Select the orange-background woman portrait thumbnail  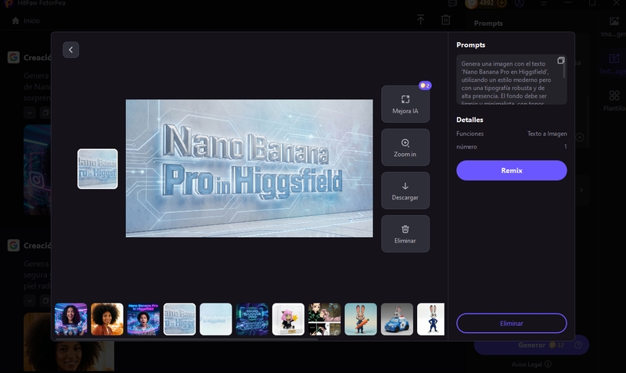(107, 319)
